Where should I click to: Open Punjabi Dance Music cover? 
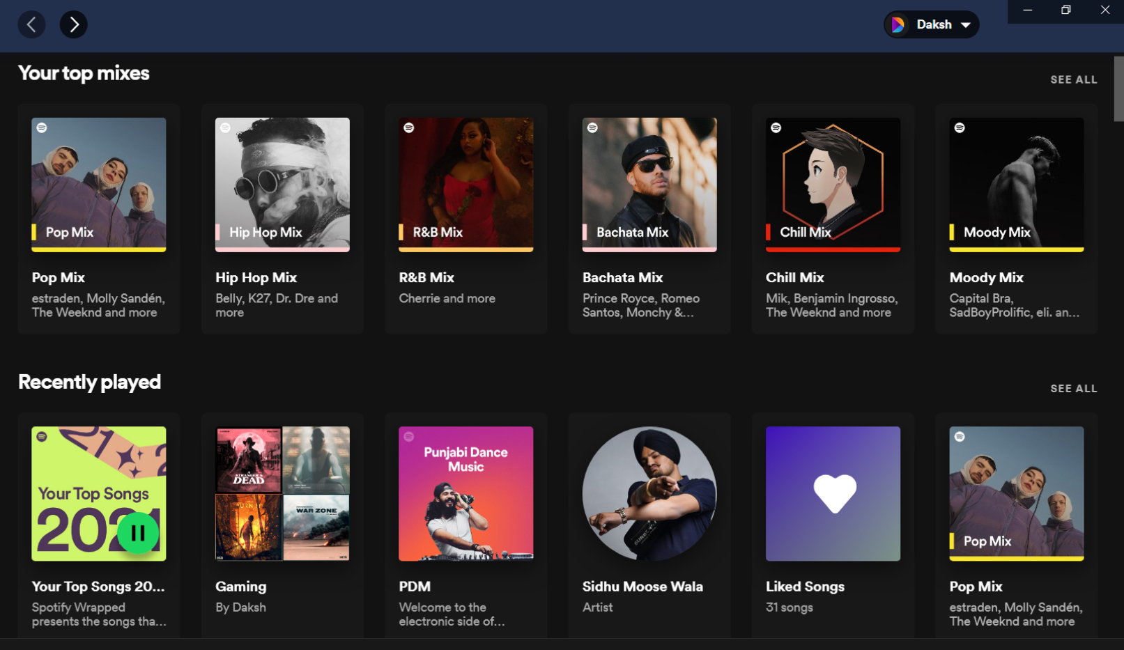(465, 493)
